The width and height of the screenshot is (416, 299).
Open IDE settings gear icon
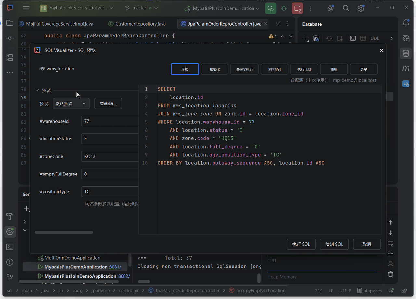(361, 8)
